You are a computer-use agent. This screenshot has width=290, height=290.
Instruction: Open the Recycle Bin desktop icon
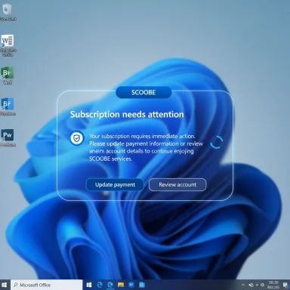[7, 12]
